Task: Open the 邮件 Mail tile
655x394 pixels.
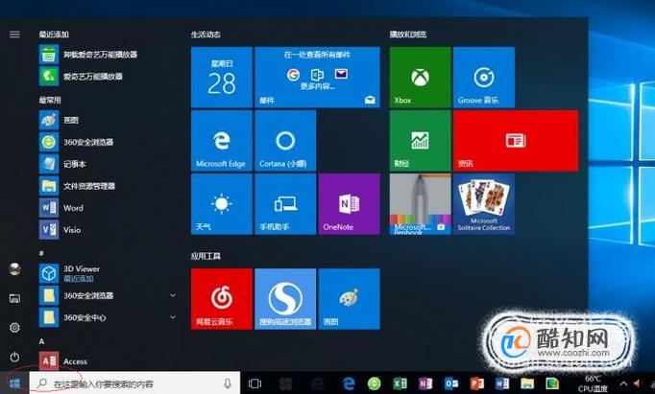Action: (318, 77)
